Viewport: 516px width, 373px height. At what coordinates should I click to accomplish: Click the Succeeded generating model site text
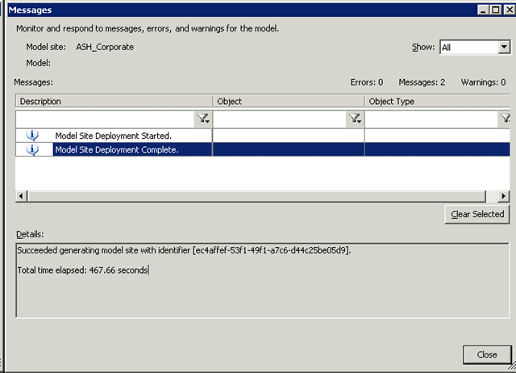[184, 250]
